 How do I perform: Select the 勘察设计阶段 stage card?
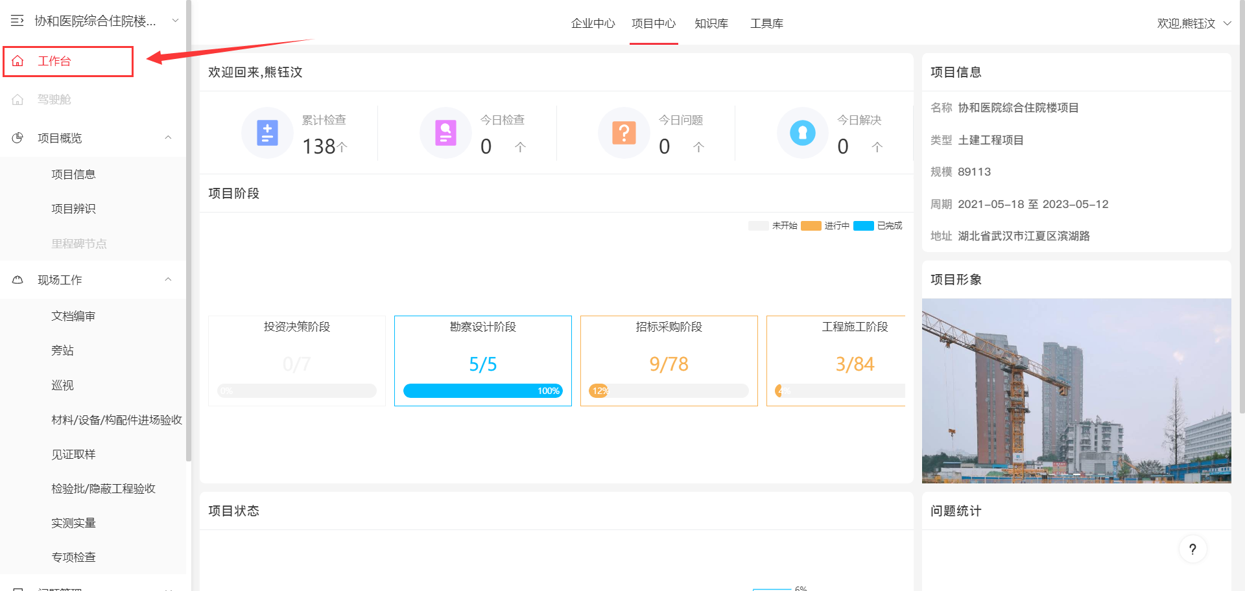tap(483, 361)
